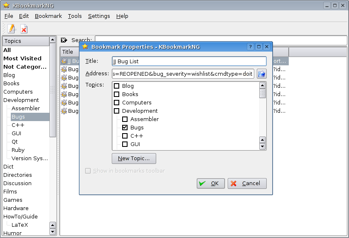
Task: Click into the Address input field
Action: click(183, 74)
